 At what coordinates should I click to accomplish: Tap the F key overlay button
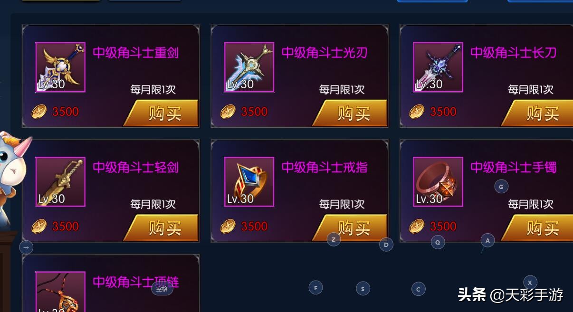pos(315,287)
